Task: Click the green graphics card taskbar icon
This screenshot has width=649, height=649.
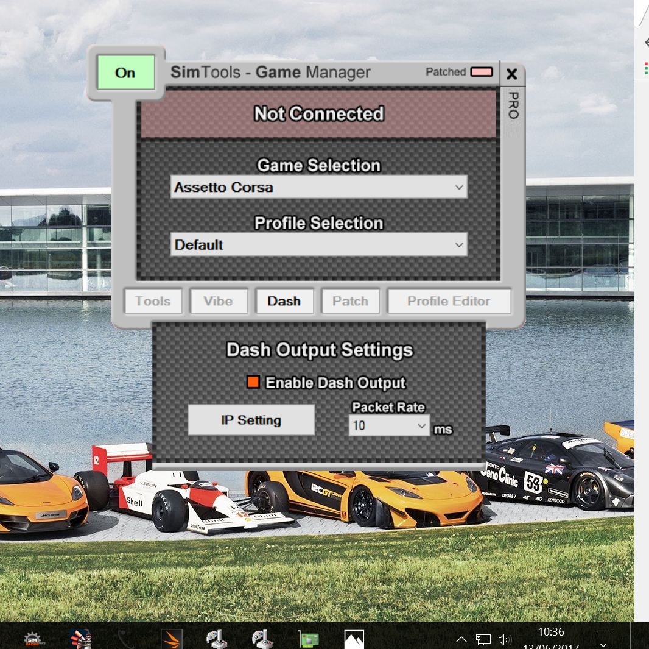Action: pos(308,638)
